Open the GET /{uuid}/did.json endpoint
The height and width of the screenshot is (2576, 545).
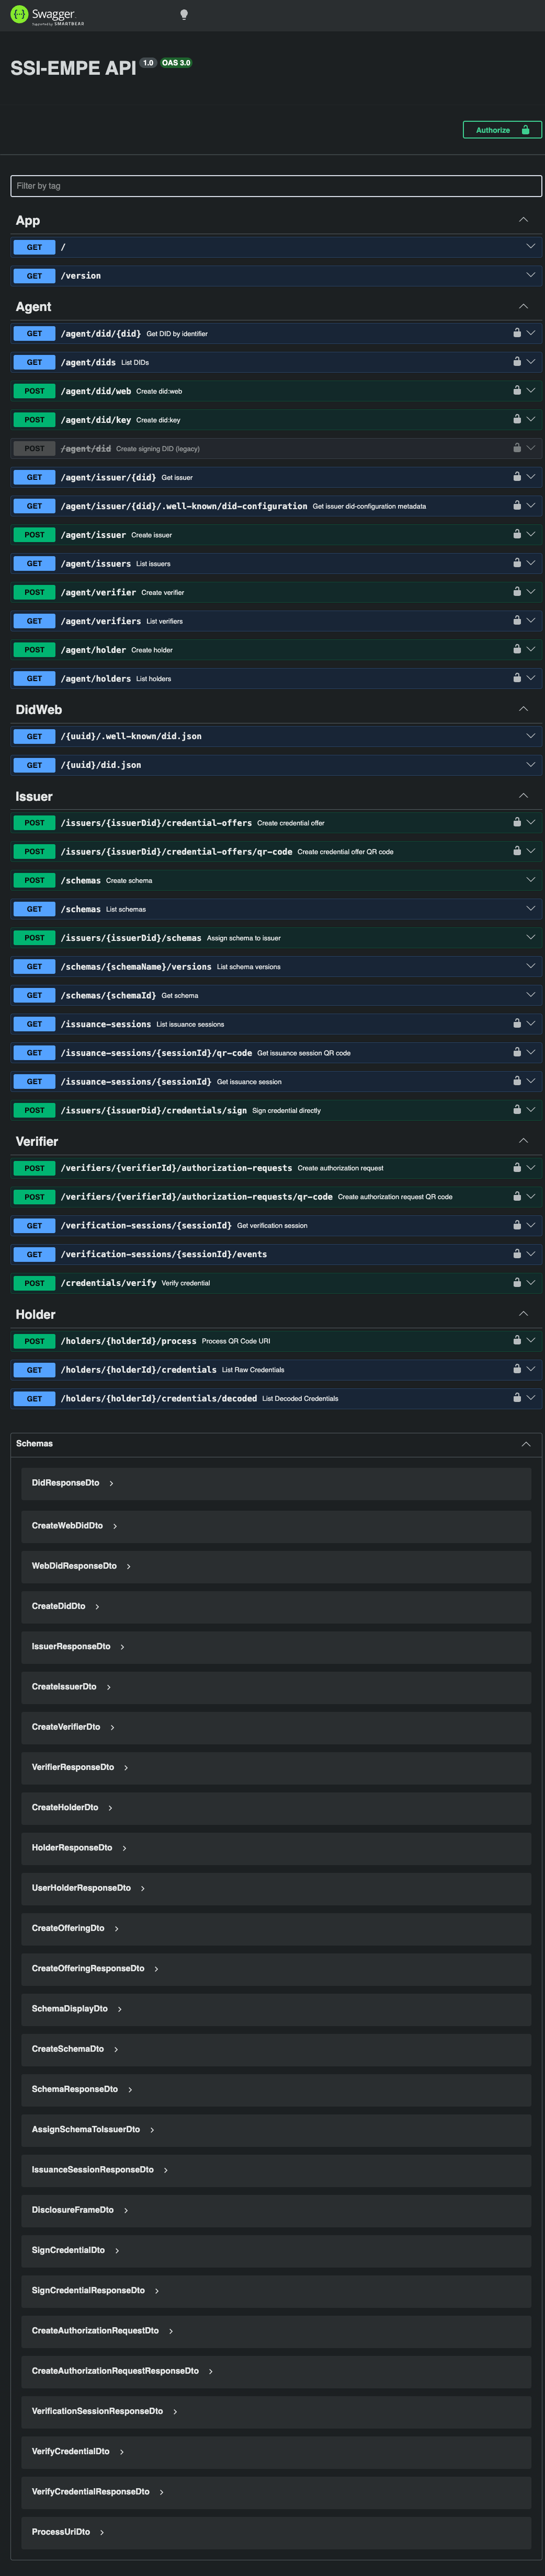[276, 765]
